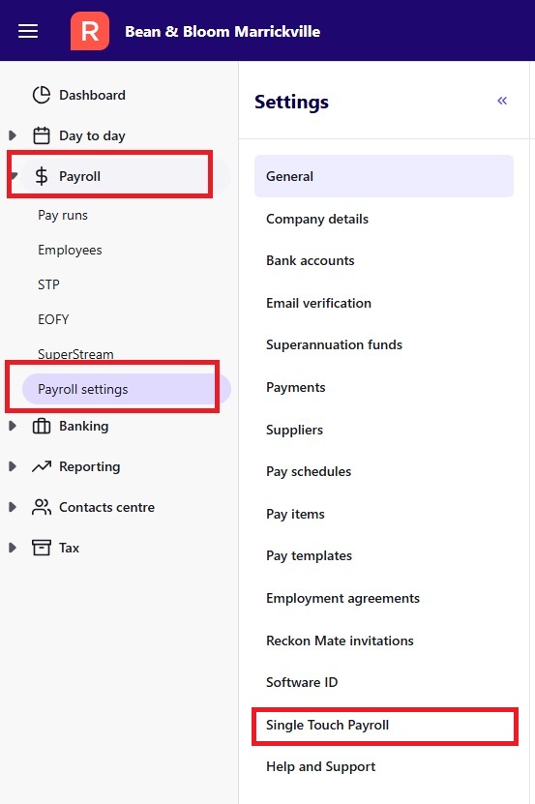Open the hamburger navigation menu

click(x=28, y=31)
